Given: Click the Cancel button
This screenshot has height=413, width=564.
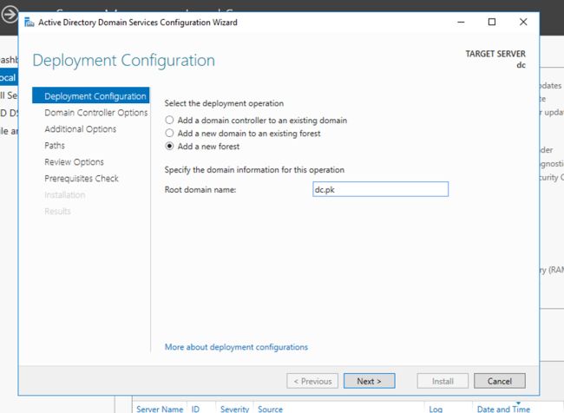Looking at the screenshot, I should pyautogui.click(x=500, y=381).
